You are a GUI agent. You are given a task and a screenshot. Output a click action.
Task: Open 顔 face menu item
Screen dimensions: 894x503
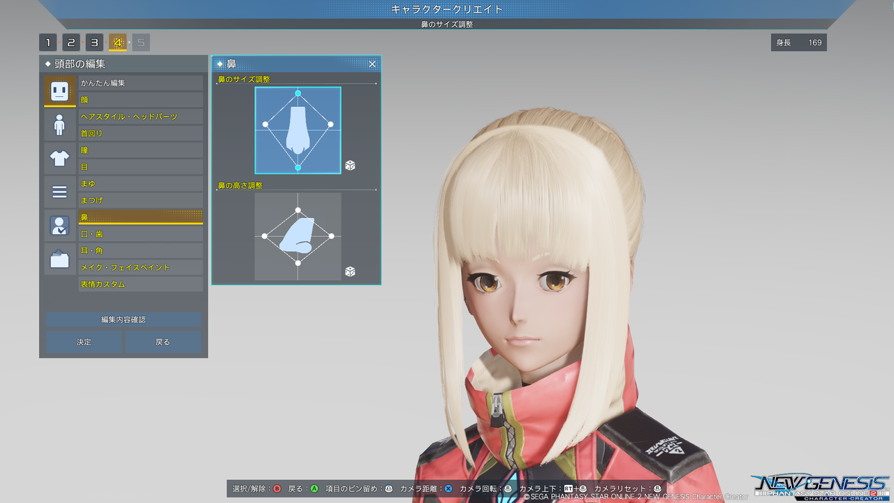tap(140, 100)
